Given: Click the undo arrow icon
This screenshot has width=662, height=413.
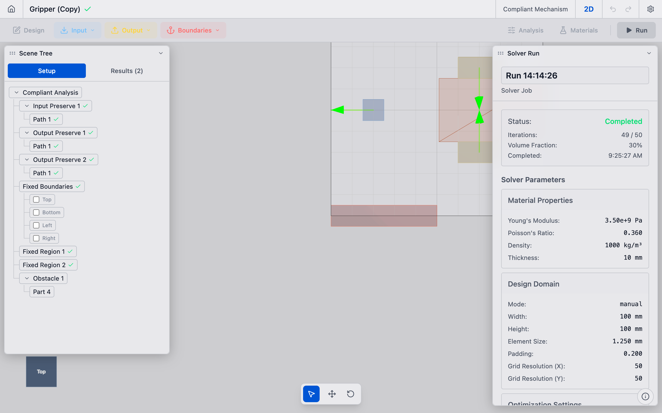Looking at the screenshot, I should tap(613, 9).
